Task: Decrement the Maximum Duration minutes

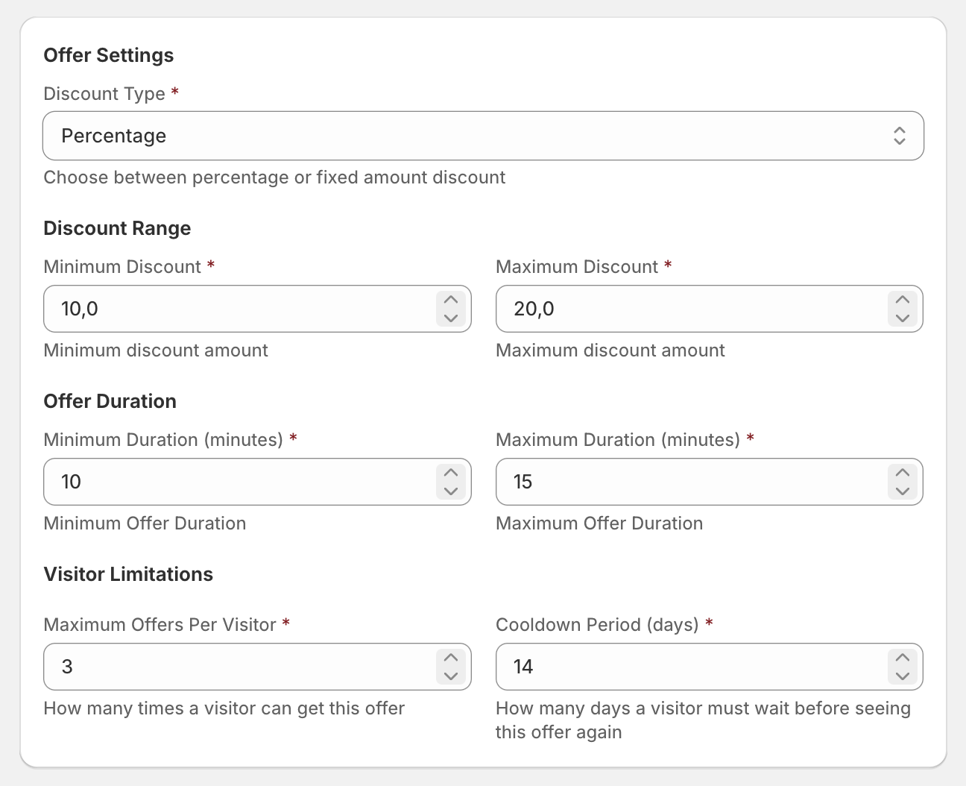Action: coord(902,492)
